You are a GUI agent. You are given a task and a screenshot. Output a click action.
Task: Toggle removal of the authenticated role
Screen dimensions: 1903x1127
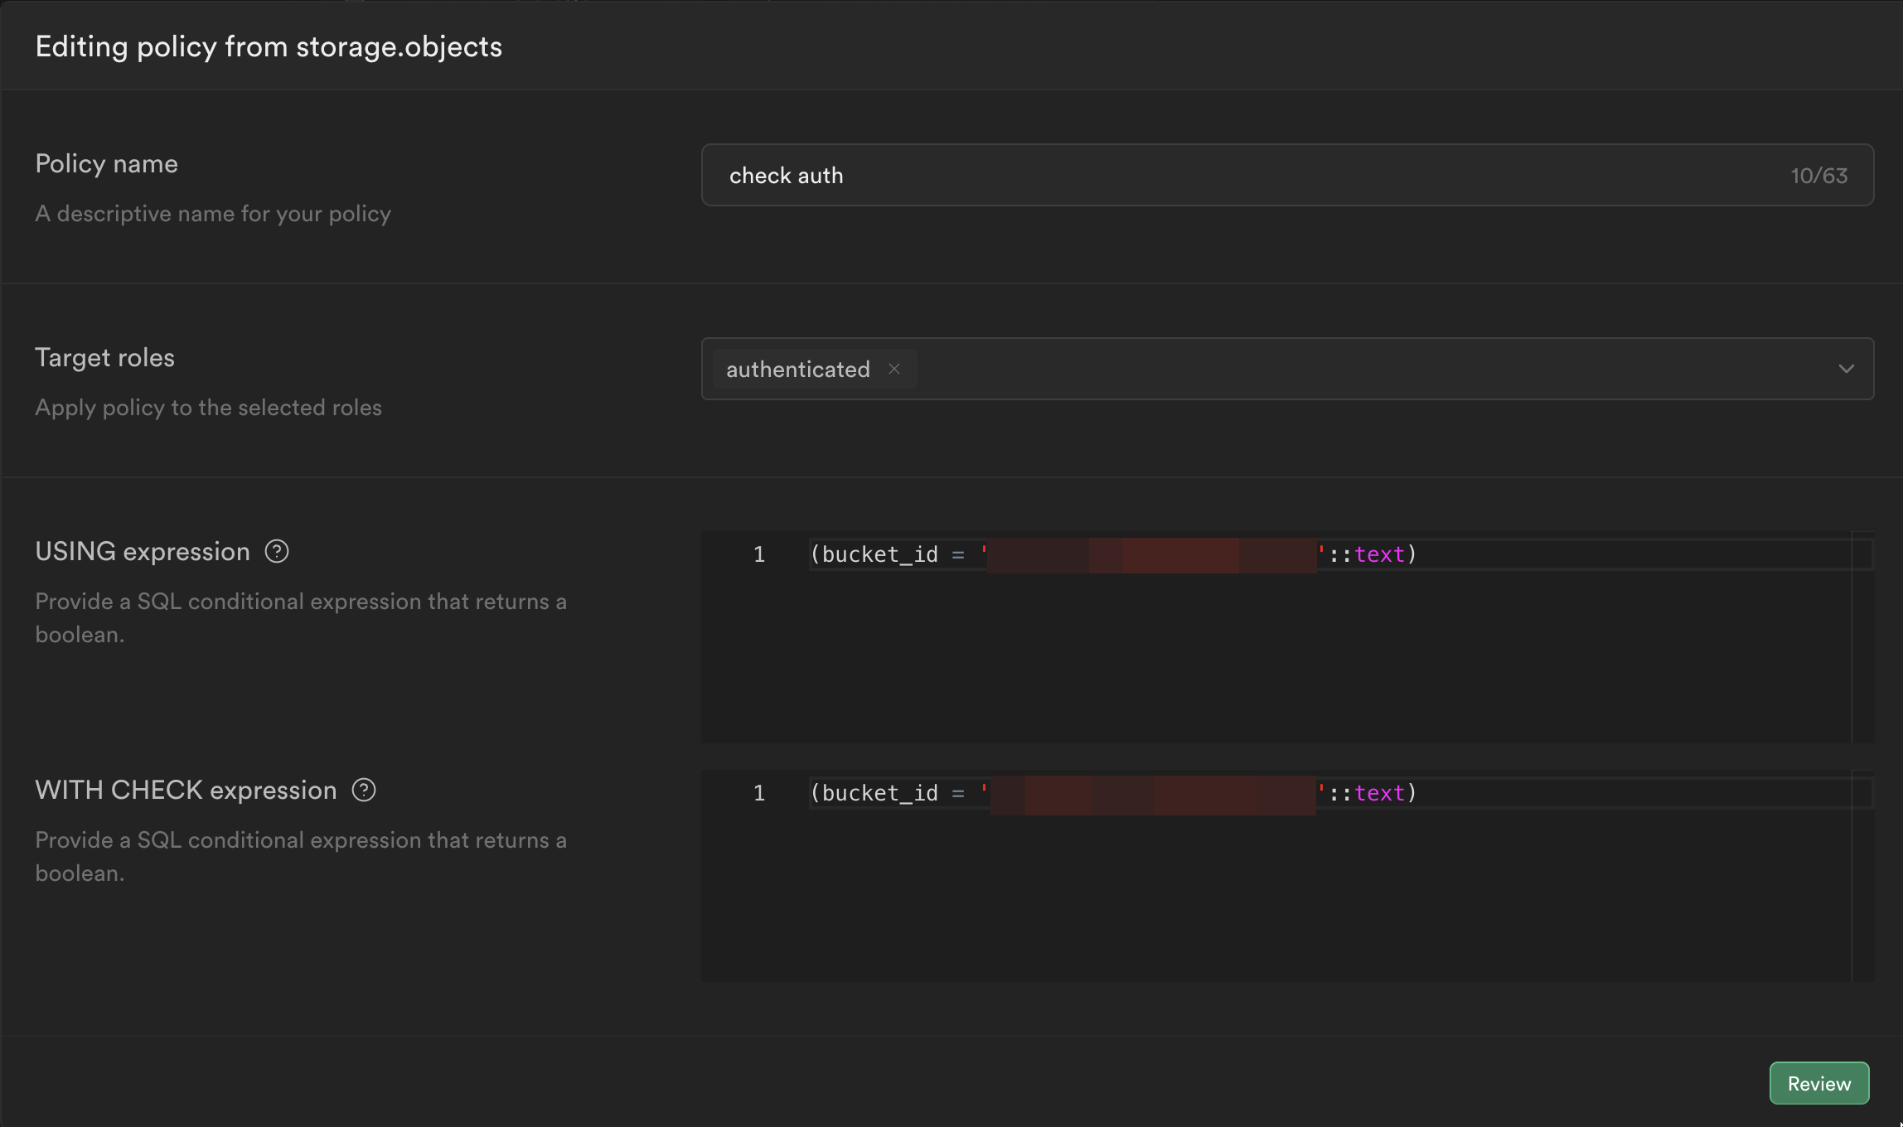coord(893,369)
